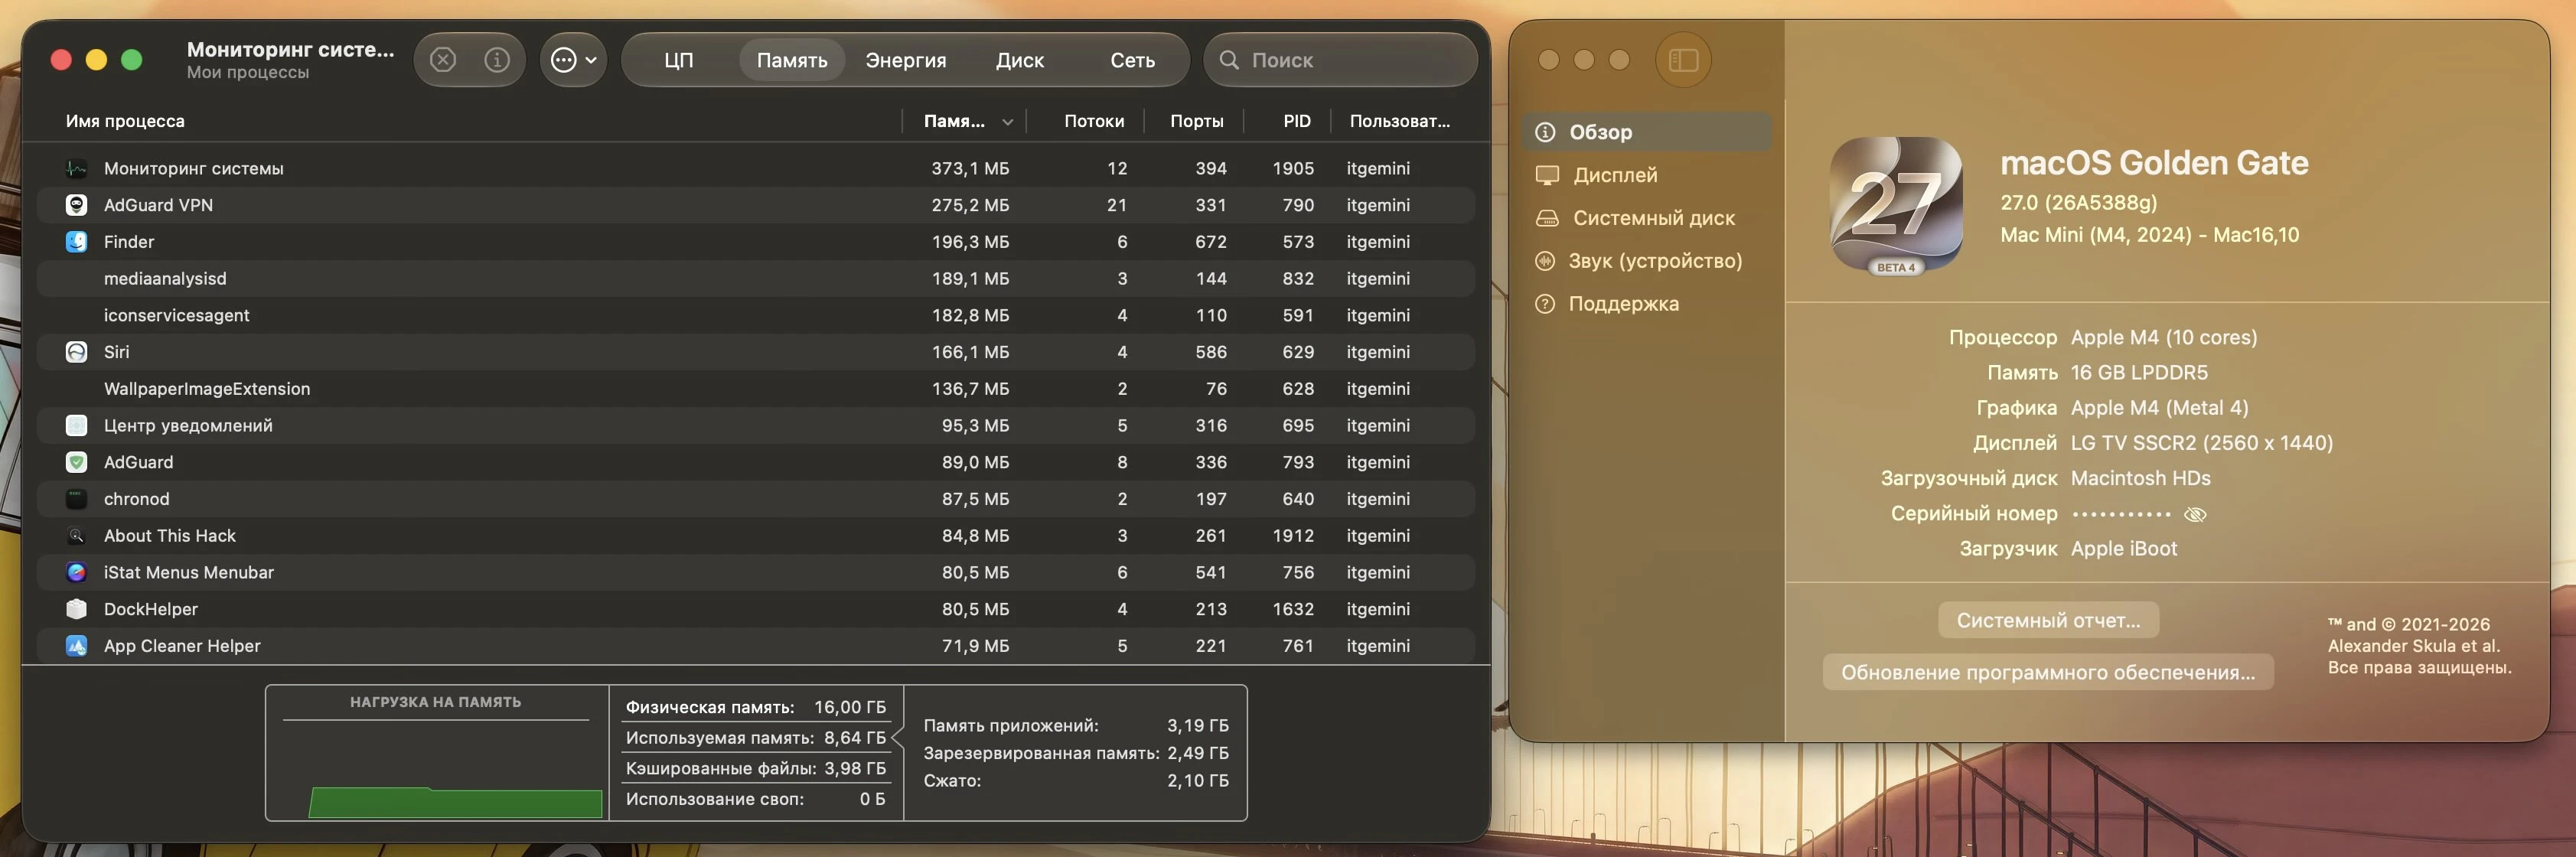Select the iconservicesagent process name
This screenshot has height=857, width=2576.
(x=176, y=315)
